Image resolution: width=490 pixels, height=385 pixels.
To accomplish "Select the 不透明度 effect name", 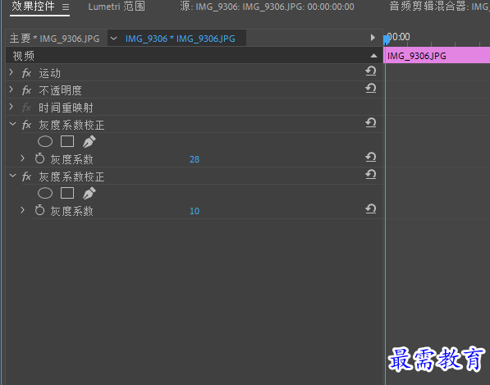I will [60, 90].
